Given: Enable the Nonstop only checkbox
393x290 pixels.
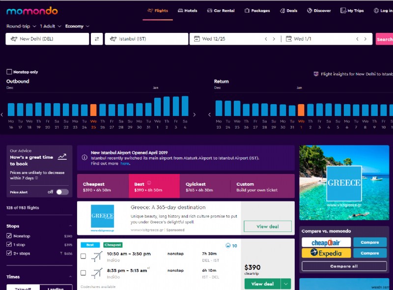Looking at the screenshot, I should click(x=8, y=71).
